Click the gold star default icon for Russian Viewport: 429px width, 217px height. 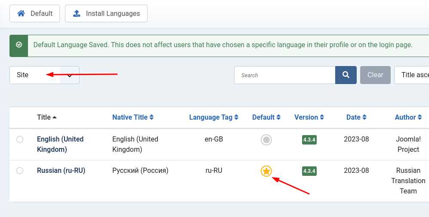[x=266, y=171]
